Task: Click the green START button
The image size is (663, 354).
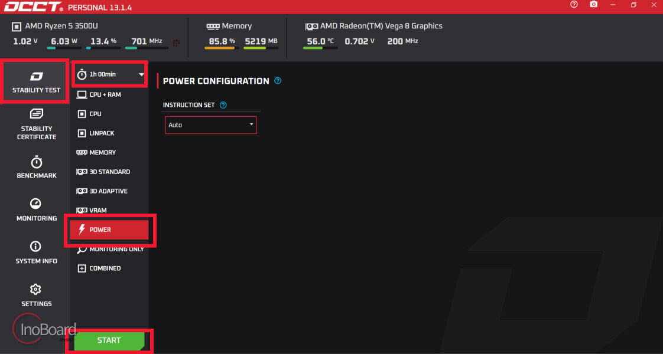Action: coord(109,340)
